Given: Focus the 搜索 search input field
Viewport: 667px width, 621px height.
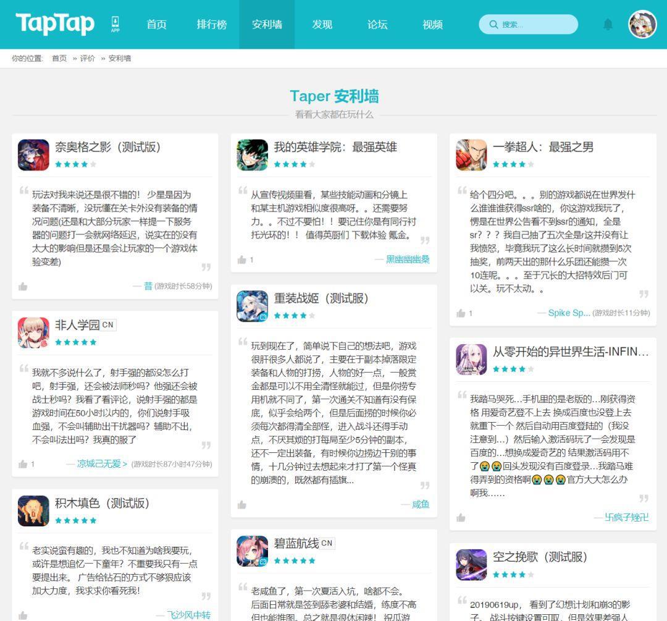Looking at the screenshot, I should coord(528,24).
